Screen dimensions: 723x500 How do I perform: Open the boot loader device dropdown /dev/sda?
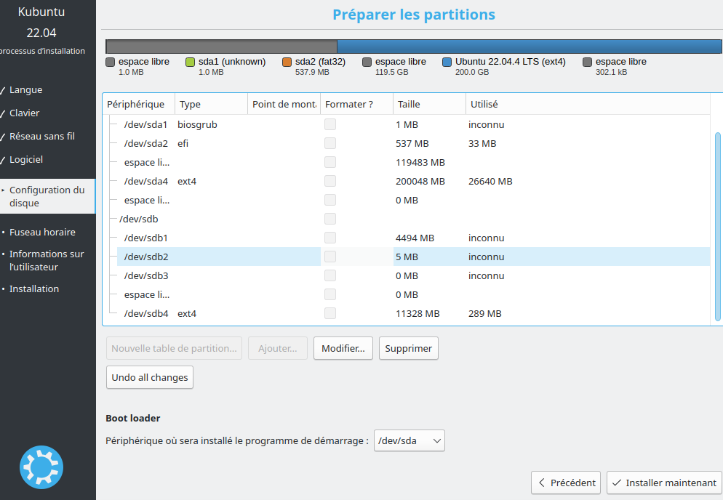(x=409, y=440)
